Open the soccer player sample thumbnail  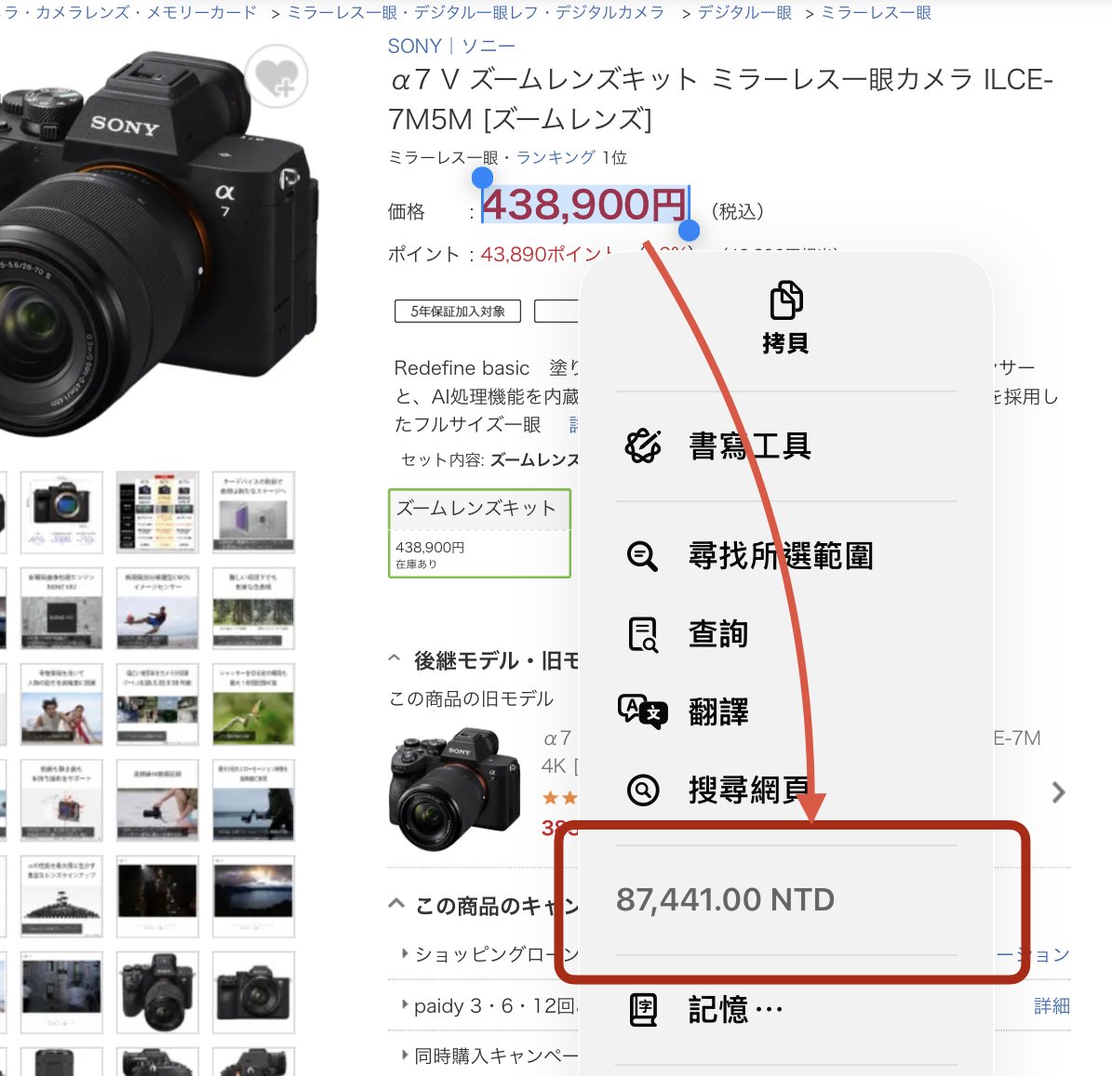click(x=157, y=608)
